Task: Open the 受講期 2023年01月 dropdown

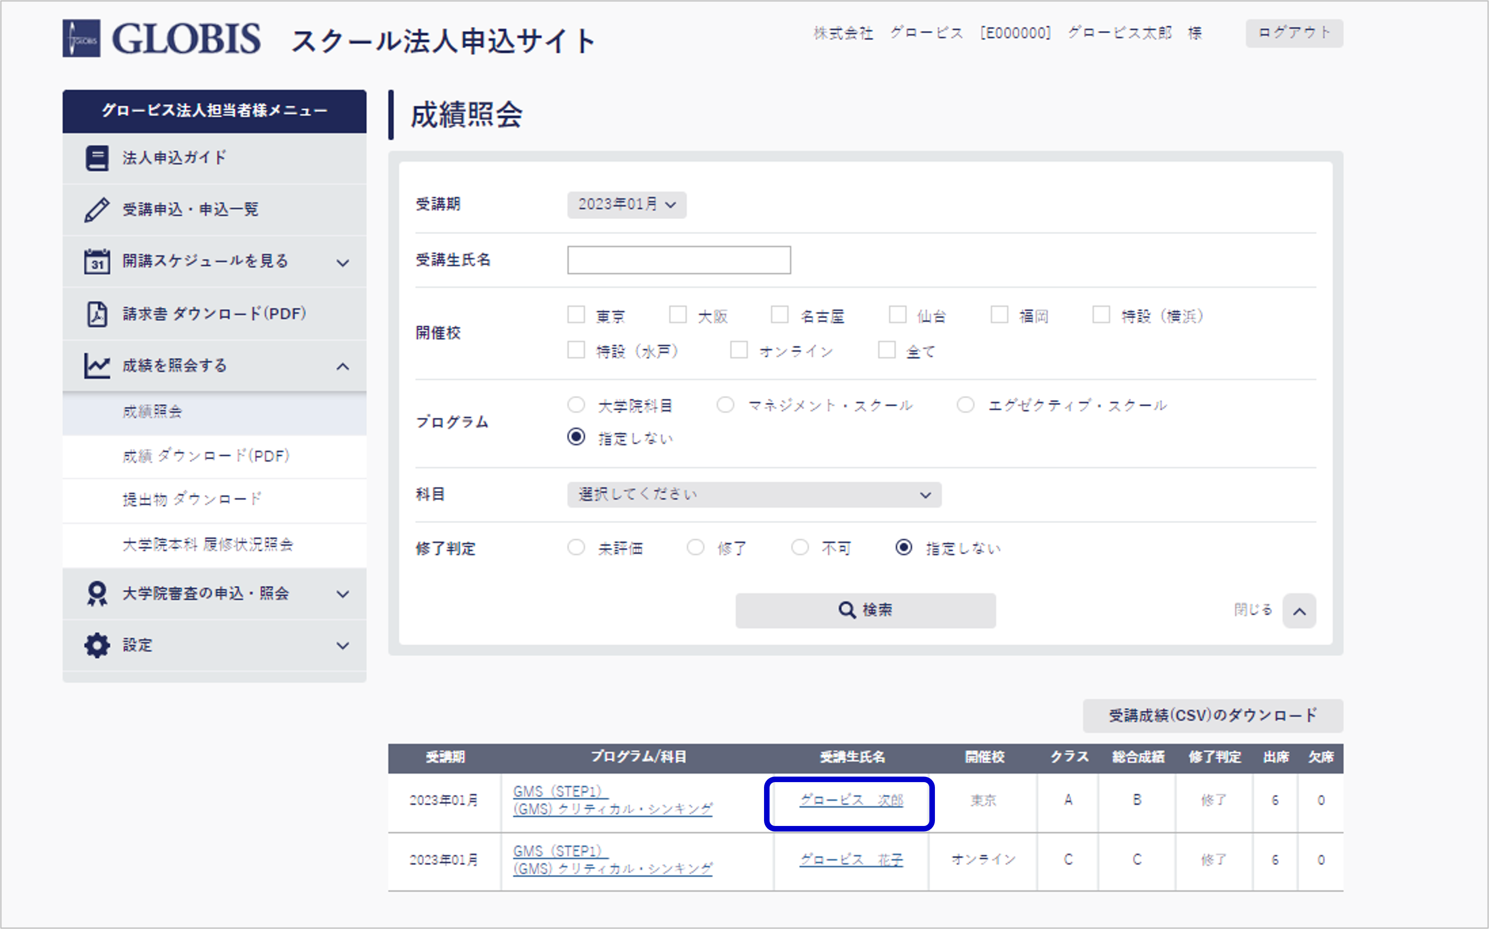Action: click(x=626, y=205)
